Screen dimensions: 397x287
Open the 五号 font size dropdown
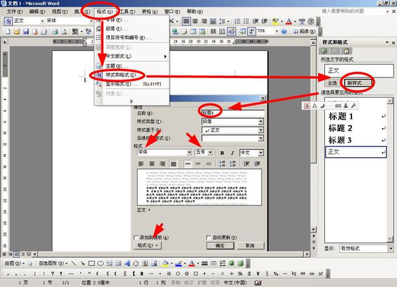210,152
